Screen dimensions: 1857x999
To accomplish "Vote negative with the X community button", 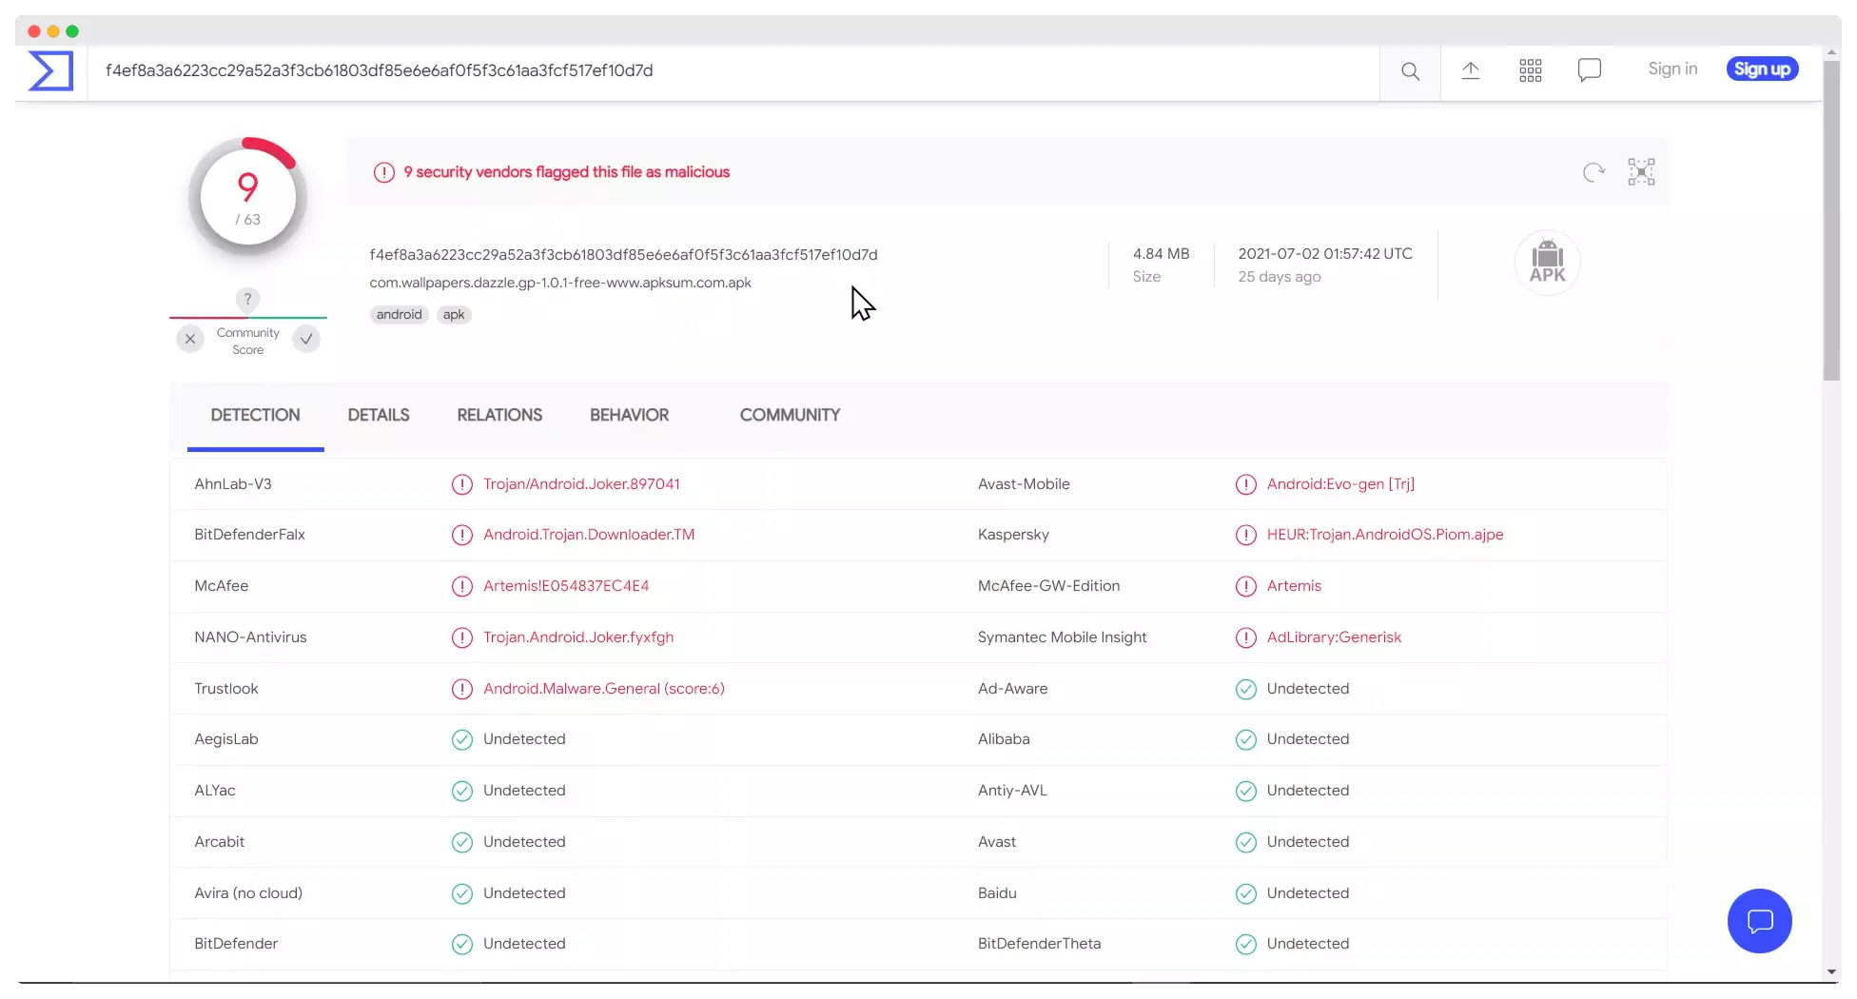I will click(x=190, y=339).
